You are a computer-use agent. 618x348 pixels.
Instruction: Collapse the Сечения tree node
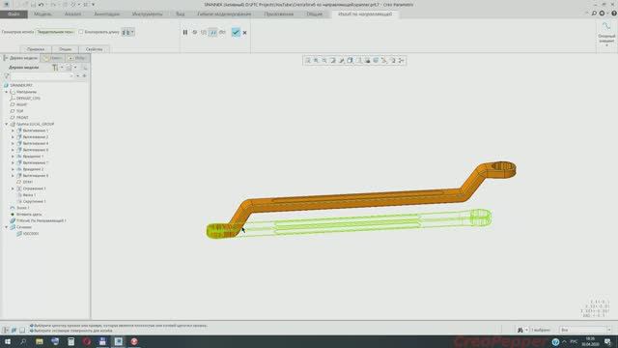click(x=7, y=227)
